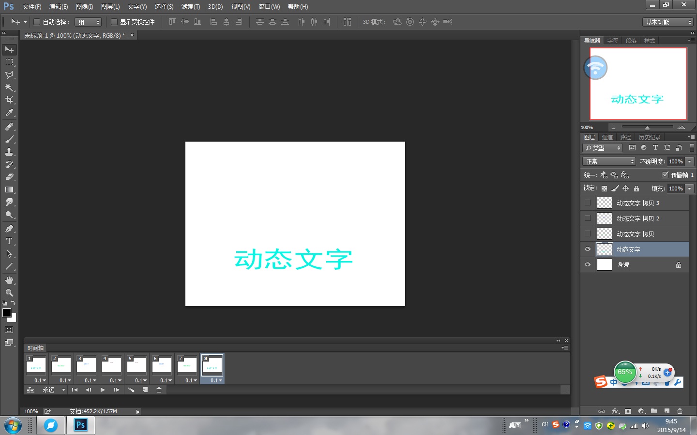Open the 滤镜(T) menu
Image resolution: width=697 pixels, height=435 pixels.
point(190,7)
